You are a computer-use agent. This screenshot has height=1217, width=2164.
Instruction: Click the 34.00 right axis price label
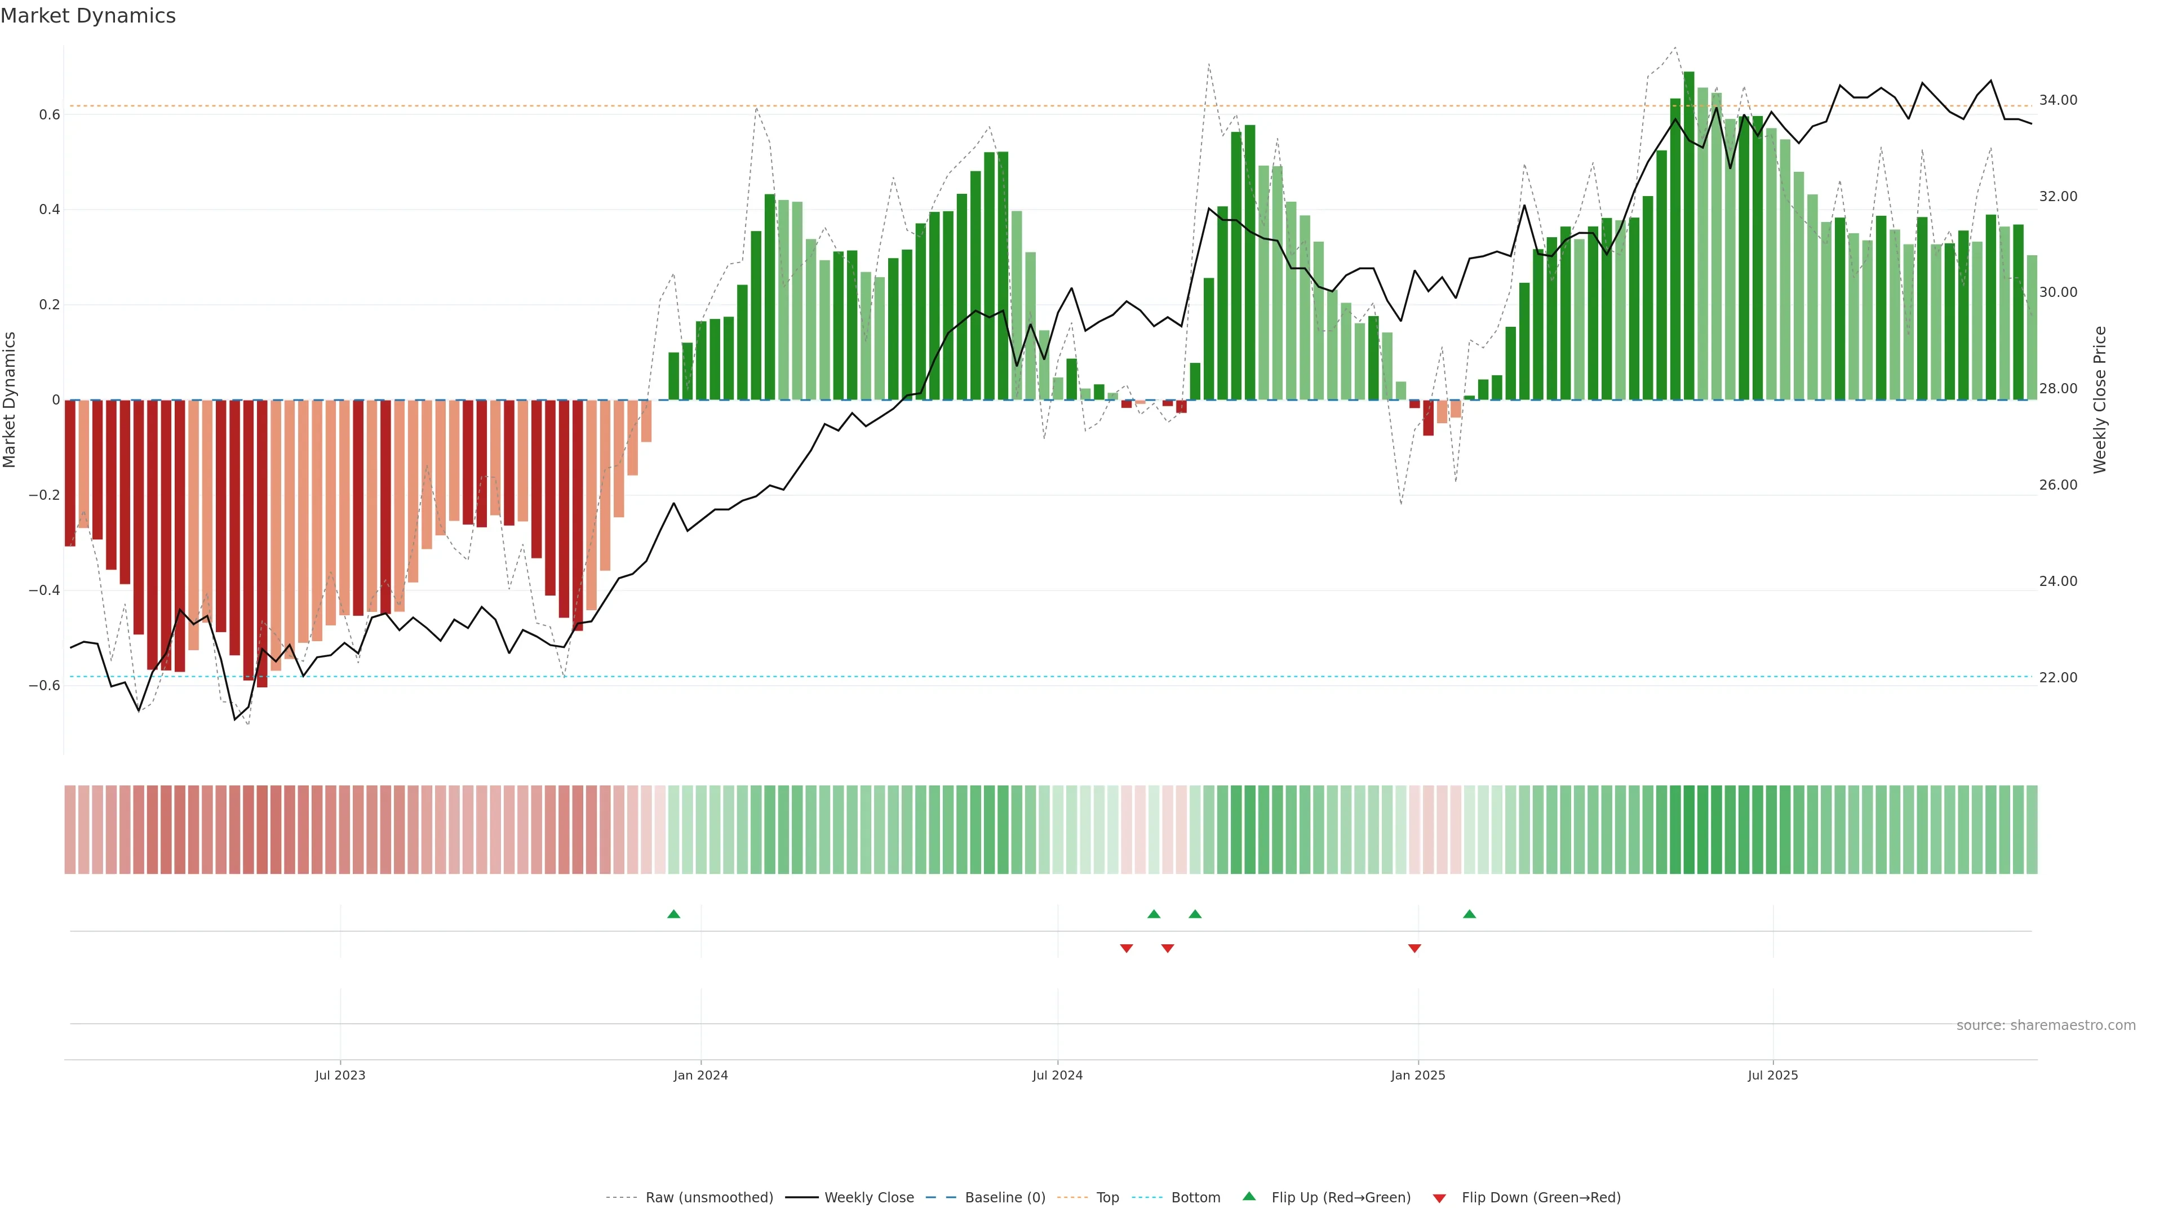[x=2058, y=100]
